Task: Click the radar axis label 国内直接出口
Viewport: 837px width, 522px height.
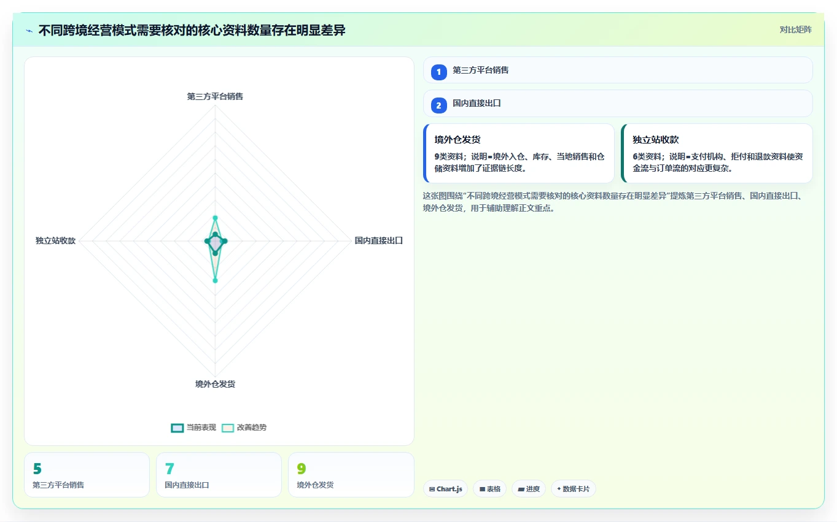Action: tap(379, 240)
